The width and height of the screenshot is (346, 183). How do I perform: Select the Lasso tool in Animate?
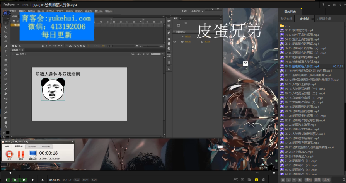(6, 41)
